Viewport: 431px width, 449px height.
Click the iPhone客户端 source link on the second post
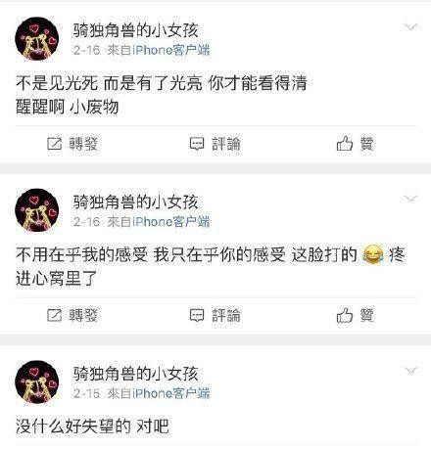170,222
